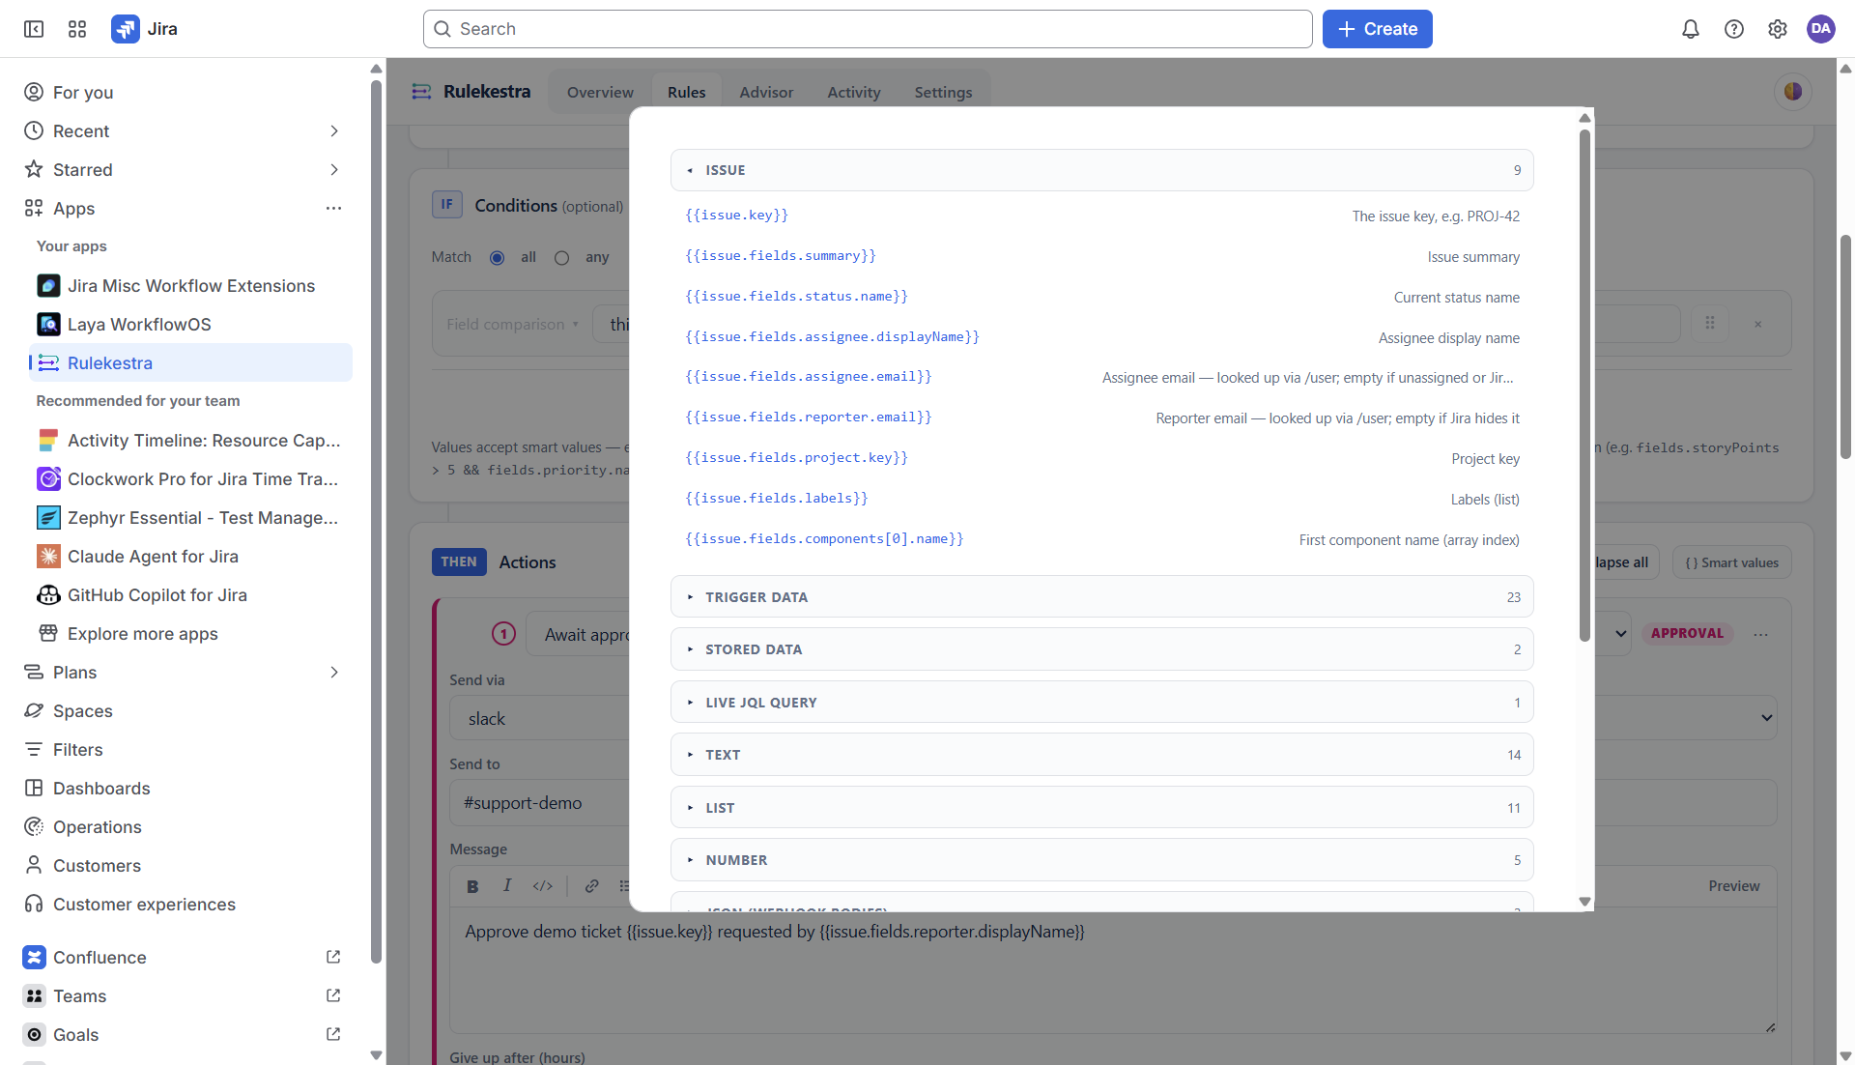Click the Create button
Viewport: 1855px width, 1065px height.
(x=1377, y=29)
